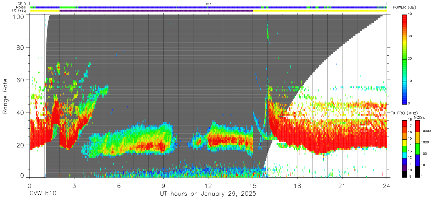435x201 pixels.
Task: Click x-axis tick label '12'
Action: click(208, 186)
